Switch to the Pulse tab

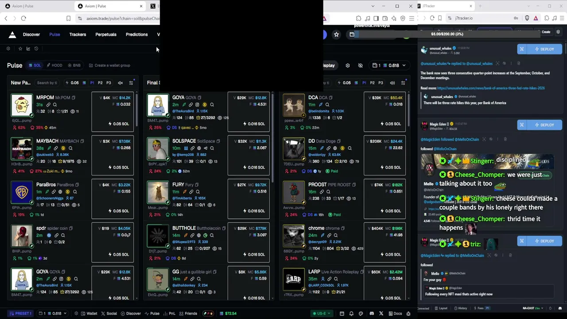click(54, 35)
